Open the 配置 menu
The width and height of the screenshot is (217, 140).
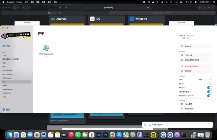pyautogui.click(x=44, y=2)
